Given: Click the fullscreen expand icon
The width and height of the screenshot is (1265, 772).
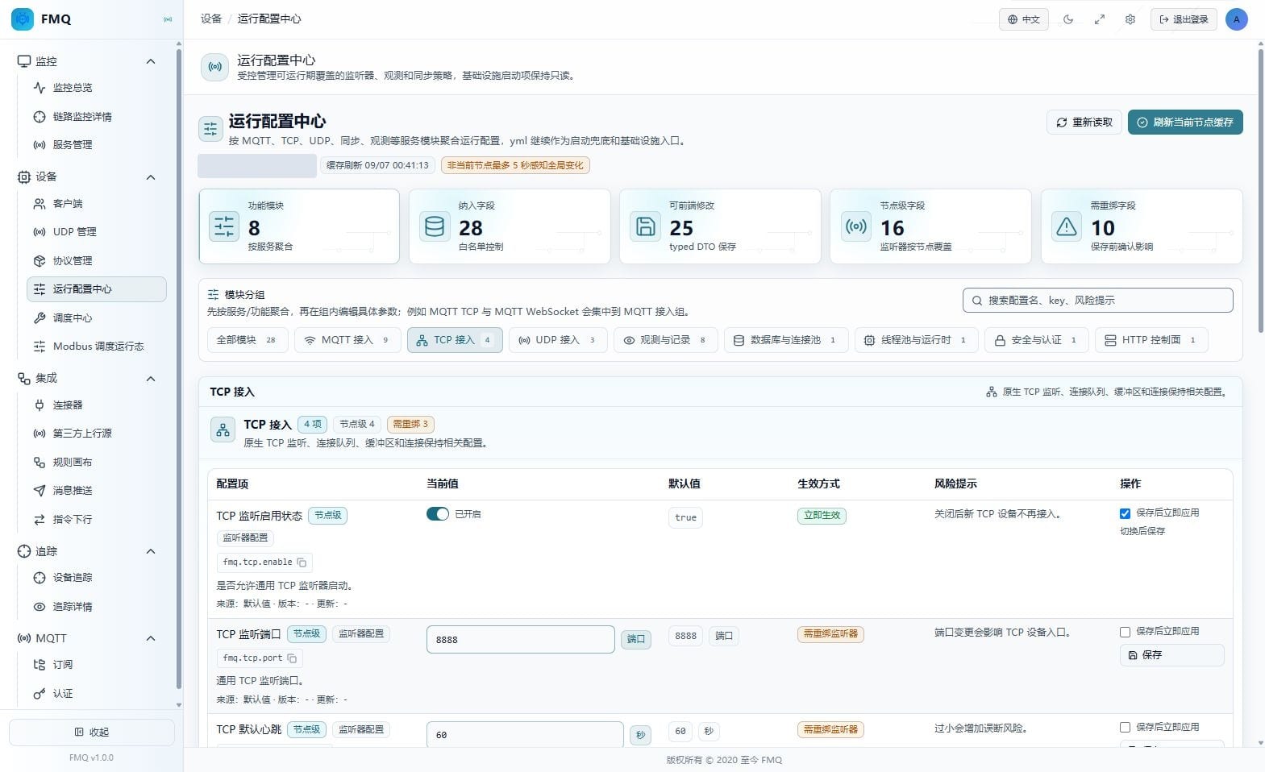Looking at the screenshot, I should click(1100, 19).
